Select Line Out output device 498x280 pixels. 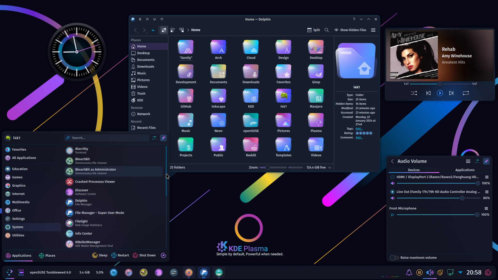point(392,192)
